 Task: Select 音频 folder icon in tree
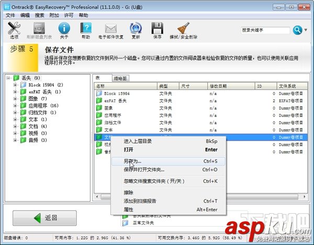[23, 140]
